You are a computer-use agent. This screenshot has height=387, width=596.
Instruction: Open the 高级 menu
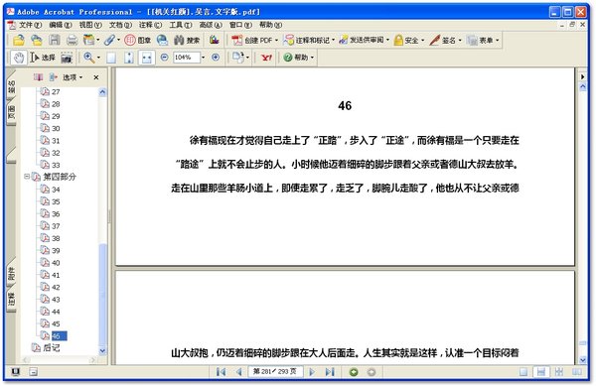pyautogui.click(x=211, y=25)
